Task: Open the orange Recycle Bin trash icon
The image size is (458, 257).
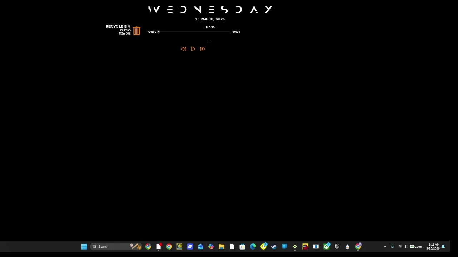Action: click(137, 31)
